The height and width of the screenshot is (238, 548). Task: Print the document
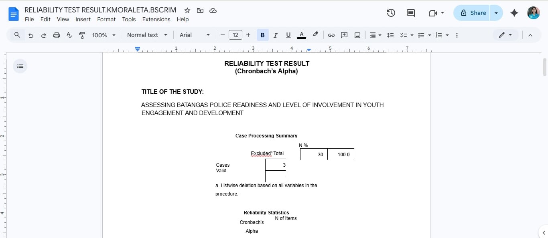[x=57, y=35]
